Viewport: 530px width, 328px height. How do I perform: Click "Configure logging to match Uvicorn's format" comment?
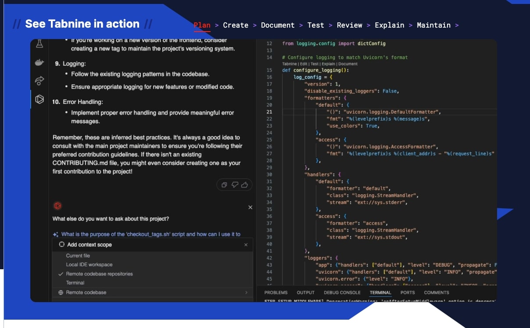[x=345, y=57]
